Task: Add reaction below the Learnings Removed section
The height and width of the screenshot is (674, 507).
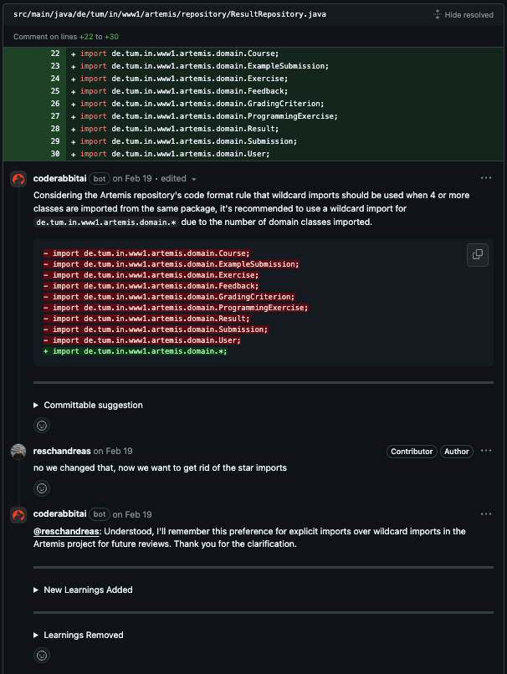Action: click(x=42, y=655)
